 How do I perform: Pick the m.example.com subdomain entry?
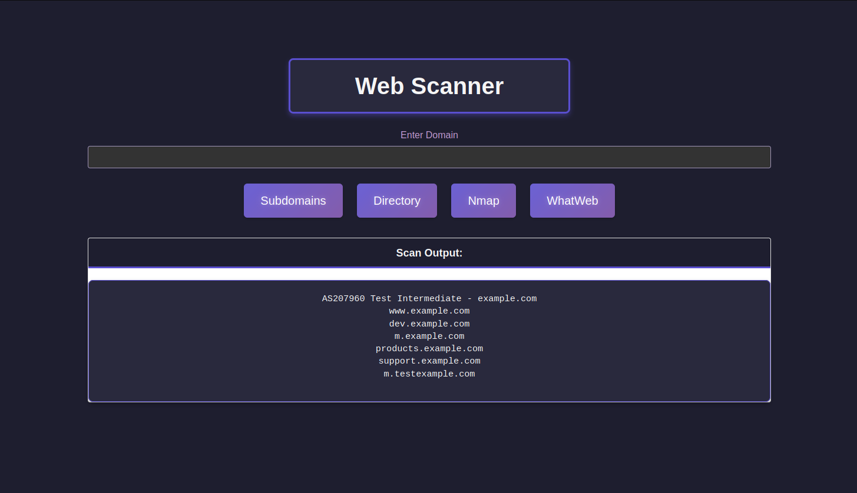pos(429,337)
